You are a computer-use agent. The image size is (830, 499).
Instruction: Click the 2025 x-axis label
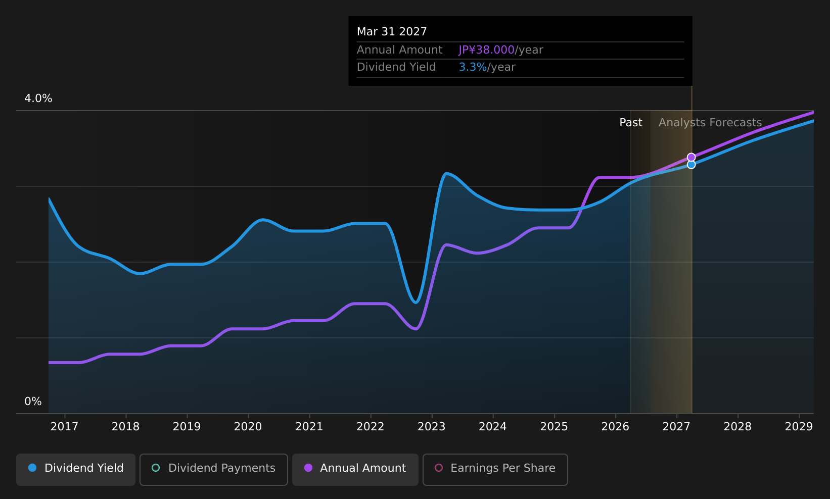click(x=554, y=427)
